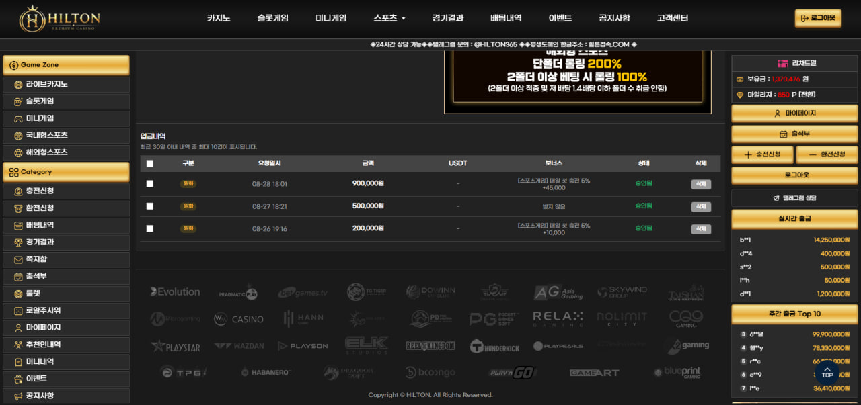This screenshot has height=405, width=861.
Task: Select the 슬롯게임 sidebar icon
Action: [x=18, y=101]
